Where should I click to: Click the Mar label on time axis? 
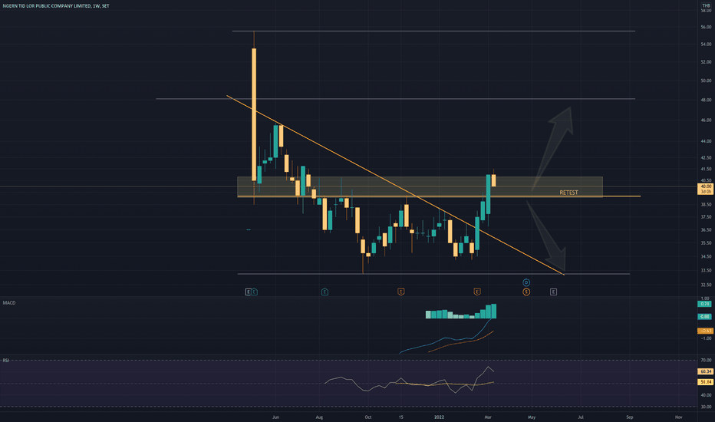point(488,417)
